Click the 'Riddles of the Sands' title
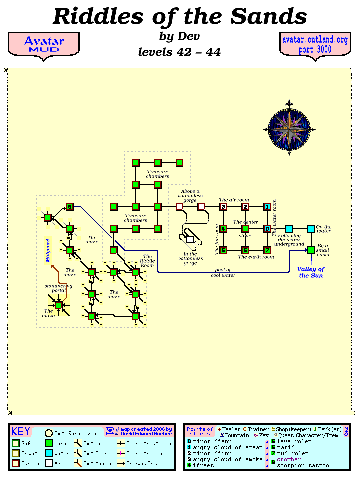The width and height of the screenshot is (359, 479). point(179,17)
